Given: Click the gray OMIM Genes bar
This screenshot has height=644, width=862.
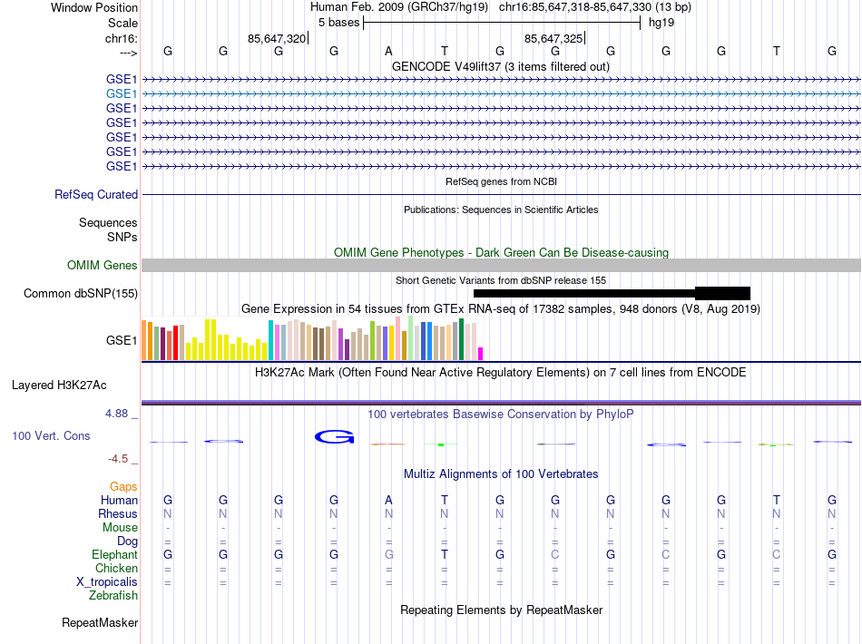Looking at the screenshot, I should coord(501,266).
